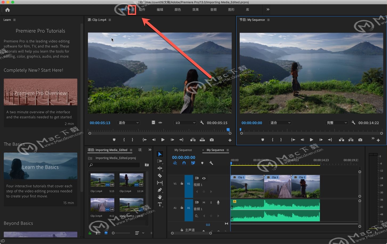Go to In point in Source monitor
Image resolution: width=387 pixels, height=244 pixels.
pyautogui.click(x=144, y=140)
